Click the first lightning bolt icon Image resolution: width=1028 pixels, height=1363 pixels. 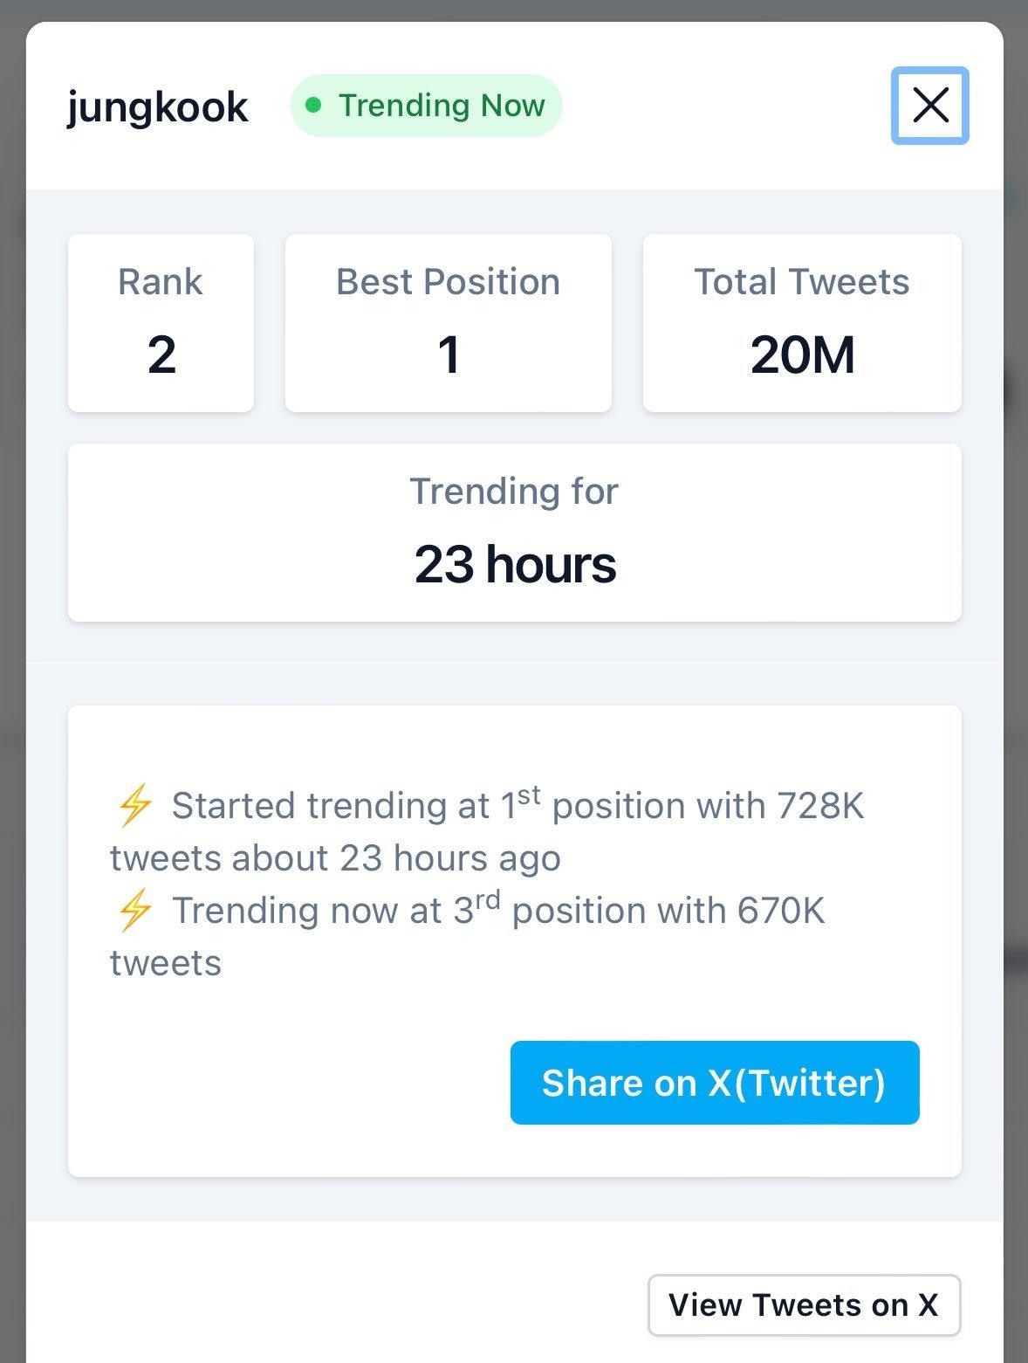coord(135,805)
